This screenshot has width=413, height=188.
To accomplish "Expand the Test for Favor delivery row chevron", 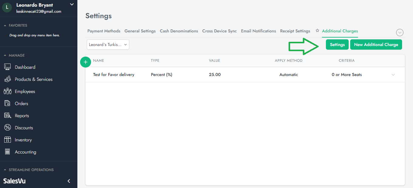I will click(393, 75).
